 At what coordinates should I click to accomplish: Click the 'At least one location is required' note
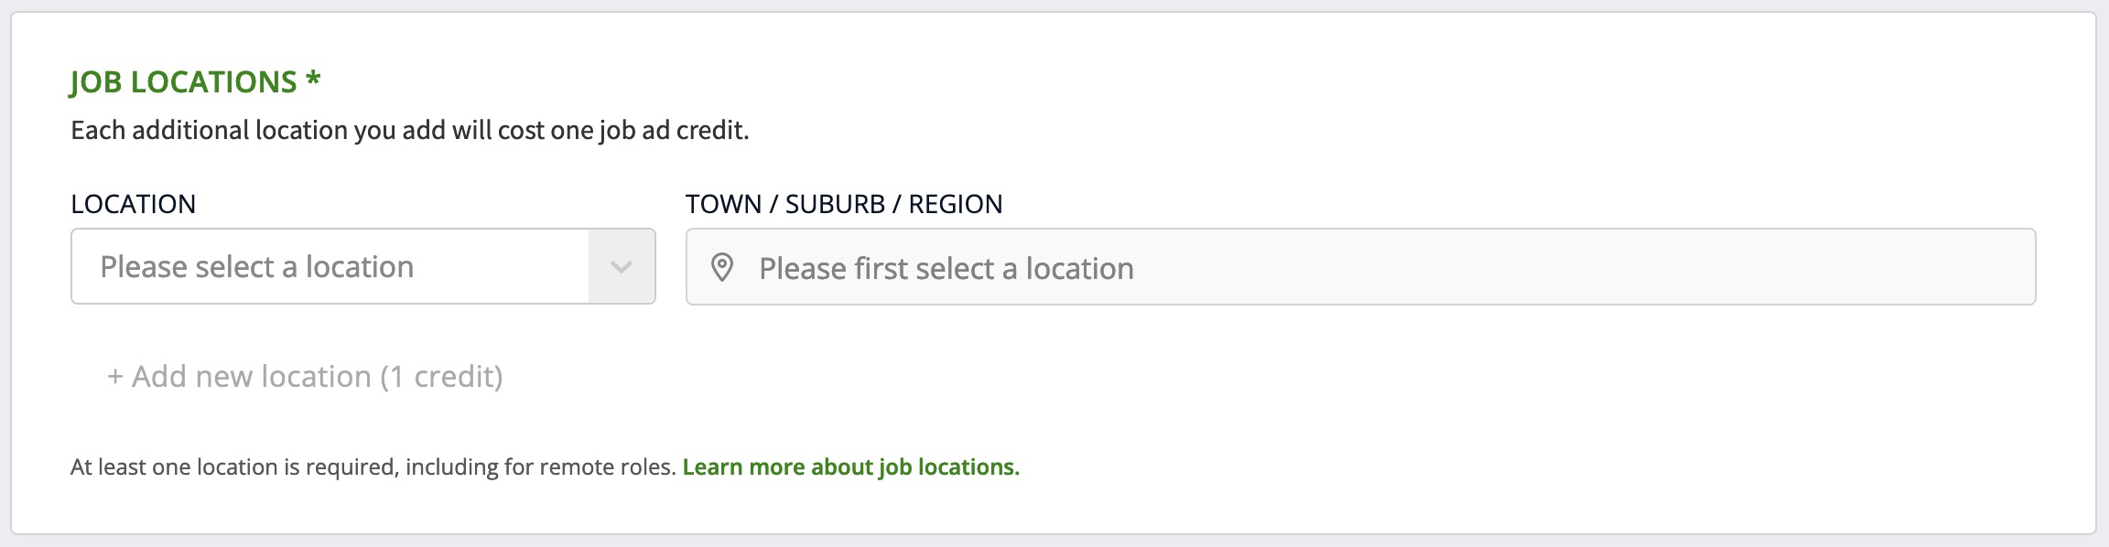click(372, 467)
